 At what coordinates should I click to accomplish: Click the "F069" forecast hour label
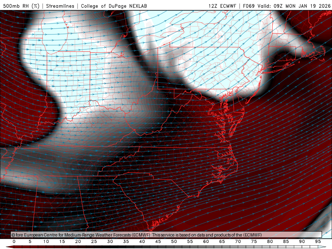(x=249, y=6)
